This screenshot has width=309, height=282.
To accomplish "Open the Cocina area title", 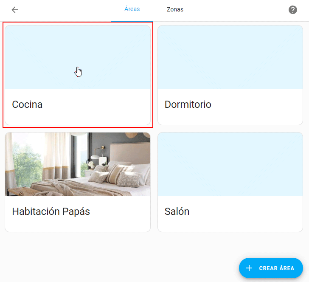I will point(27,104).
